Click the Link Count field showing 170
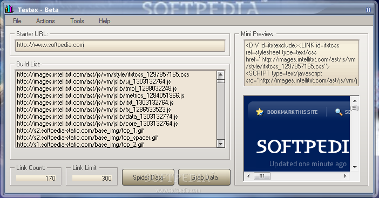The image size is (379, 198). (36, 178)
